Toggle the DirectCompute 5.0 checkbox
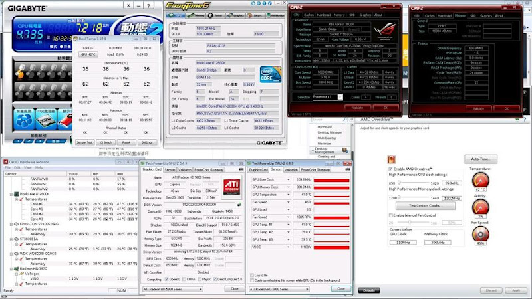 pyautogui.click(x=215, y=279)
